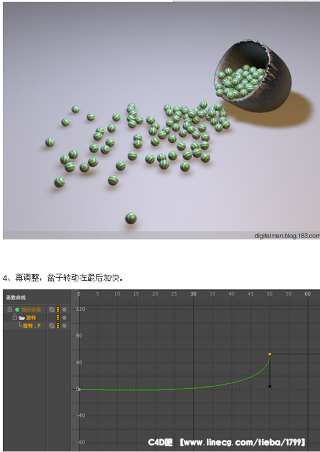
Task: Click the 120 value label on the axis
Action: 81,309
